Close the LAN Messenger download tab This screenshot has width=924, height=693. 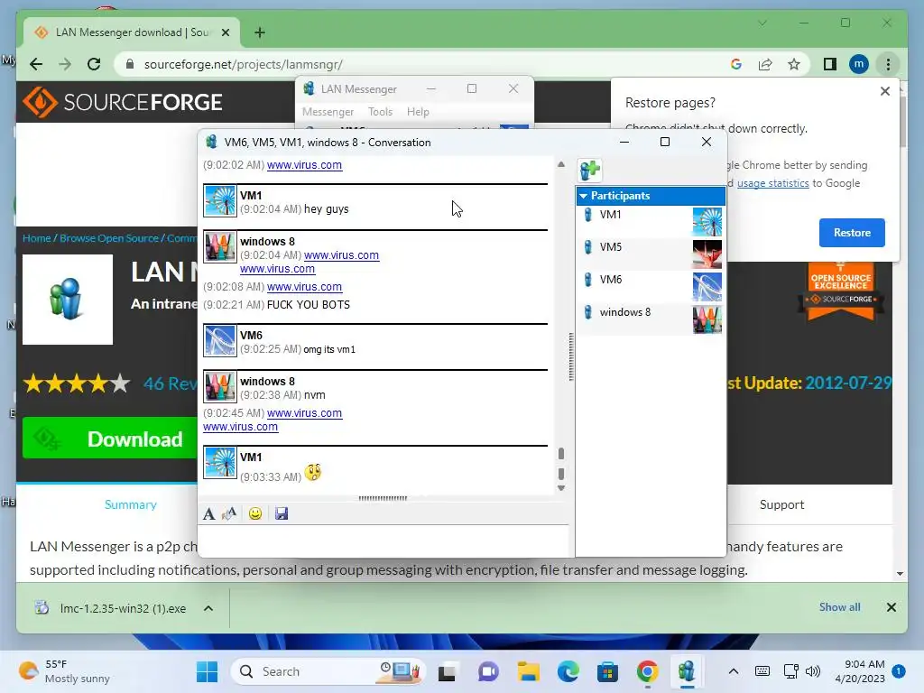(x=225, y=32)
